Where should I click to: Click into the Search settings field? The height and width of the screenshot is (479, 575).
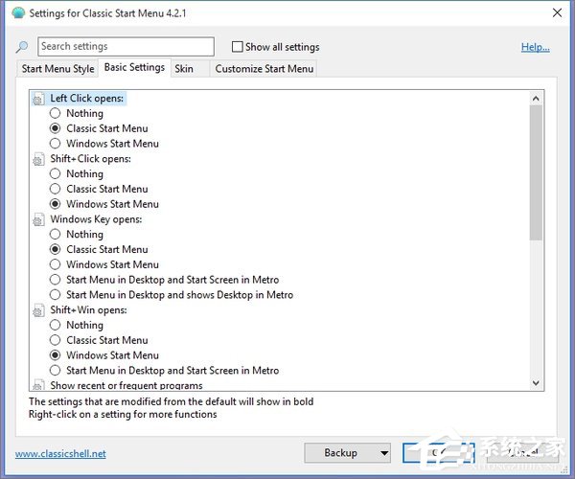tap(126, 47)
